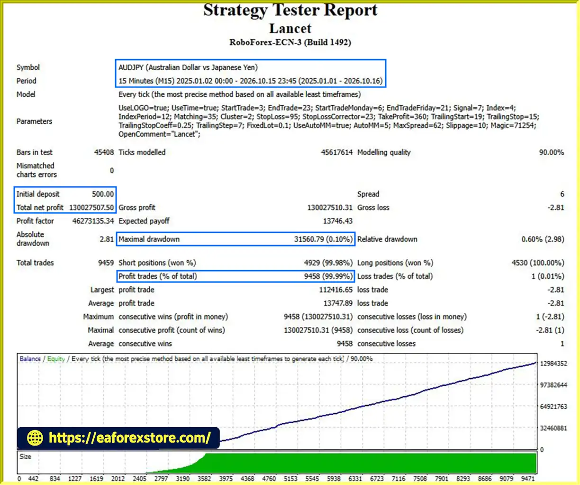
Task: Click the "Gross loss" label
Action: [x=373, y=207]
